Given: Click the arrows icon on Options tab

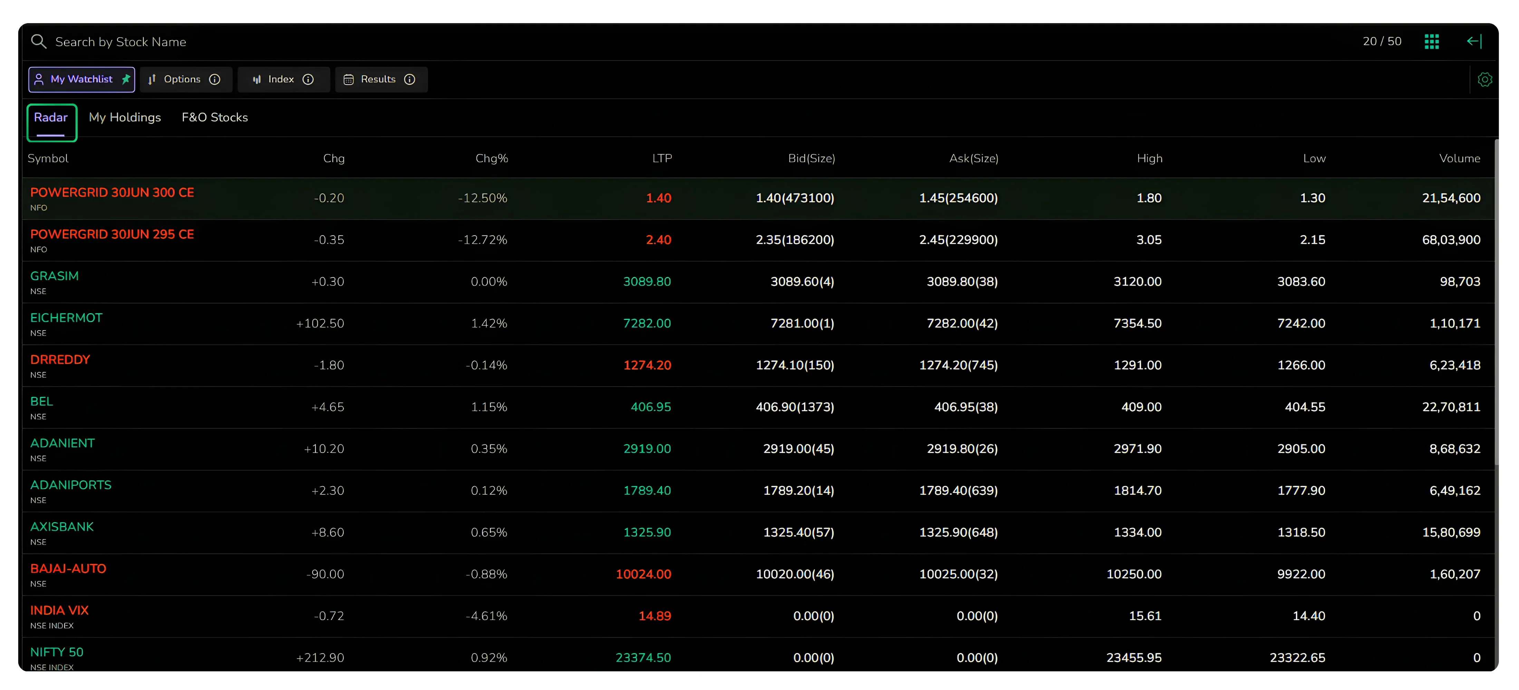Looking at the screenshot, I should 152,80.
